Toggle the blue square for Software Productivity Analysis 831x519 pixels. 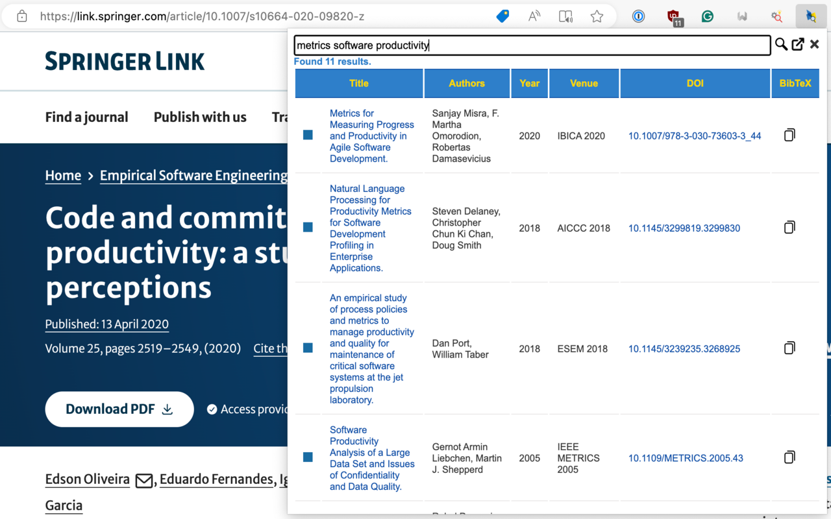click(x=308, y=457)
